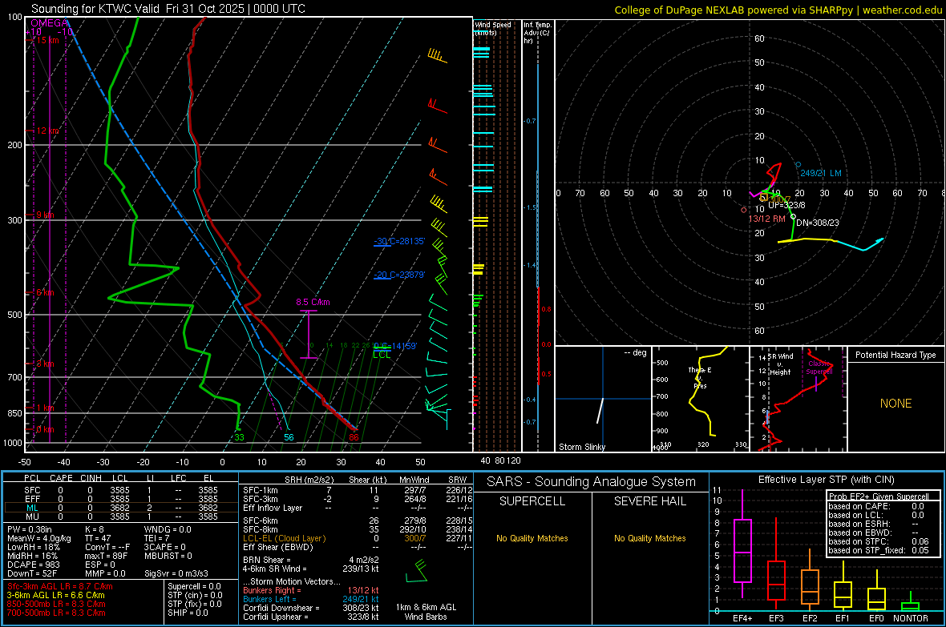Image resolution: width=946 pixels, height=627 pixels.
Task: Click the Storm Slinky panel label
Action: coord(581,447)
